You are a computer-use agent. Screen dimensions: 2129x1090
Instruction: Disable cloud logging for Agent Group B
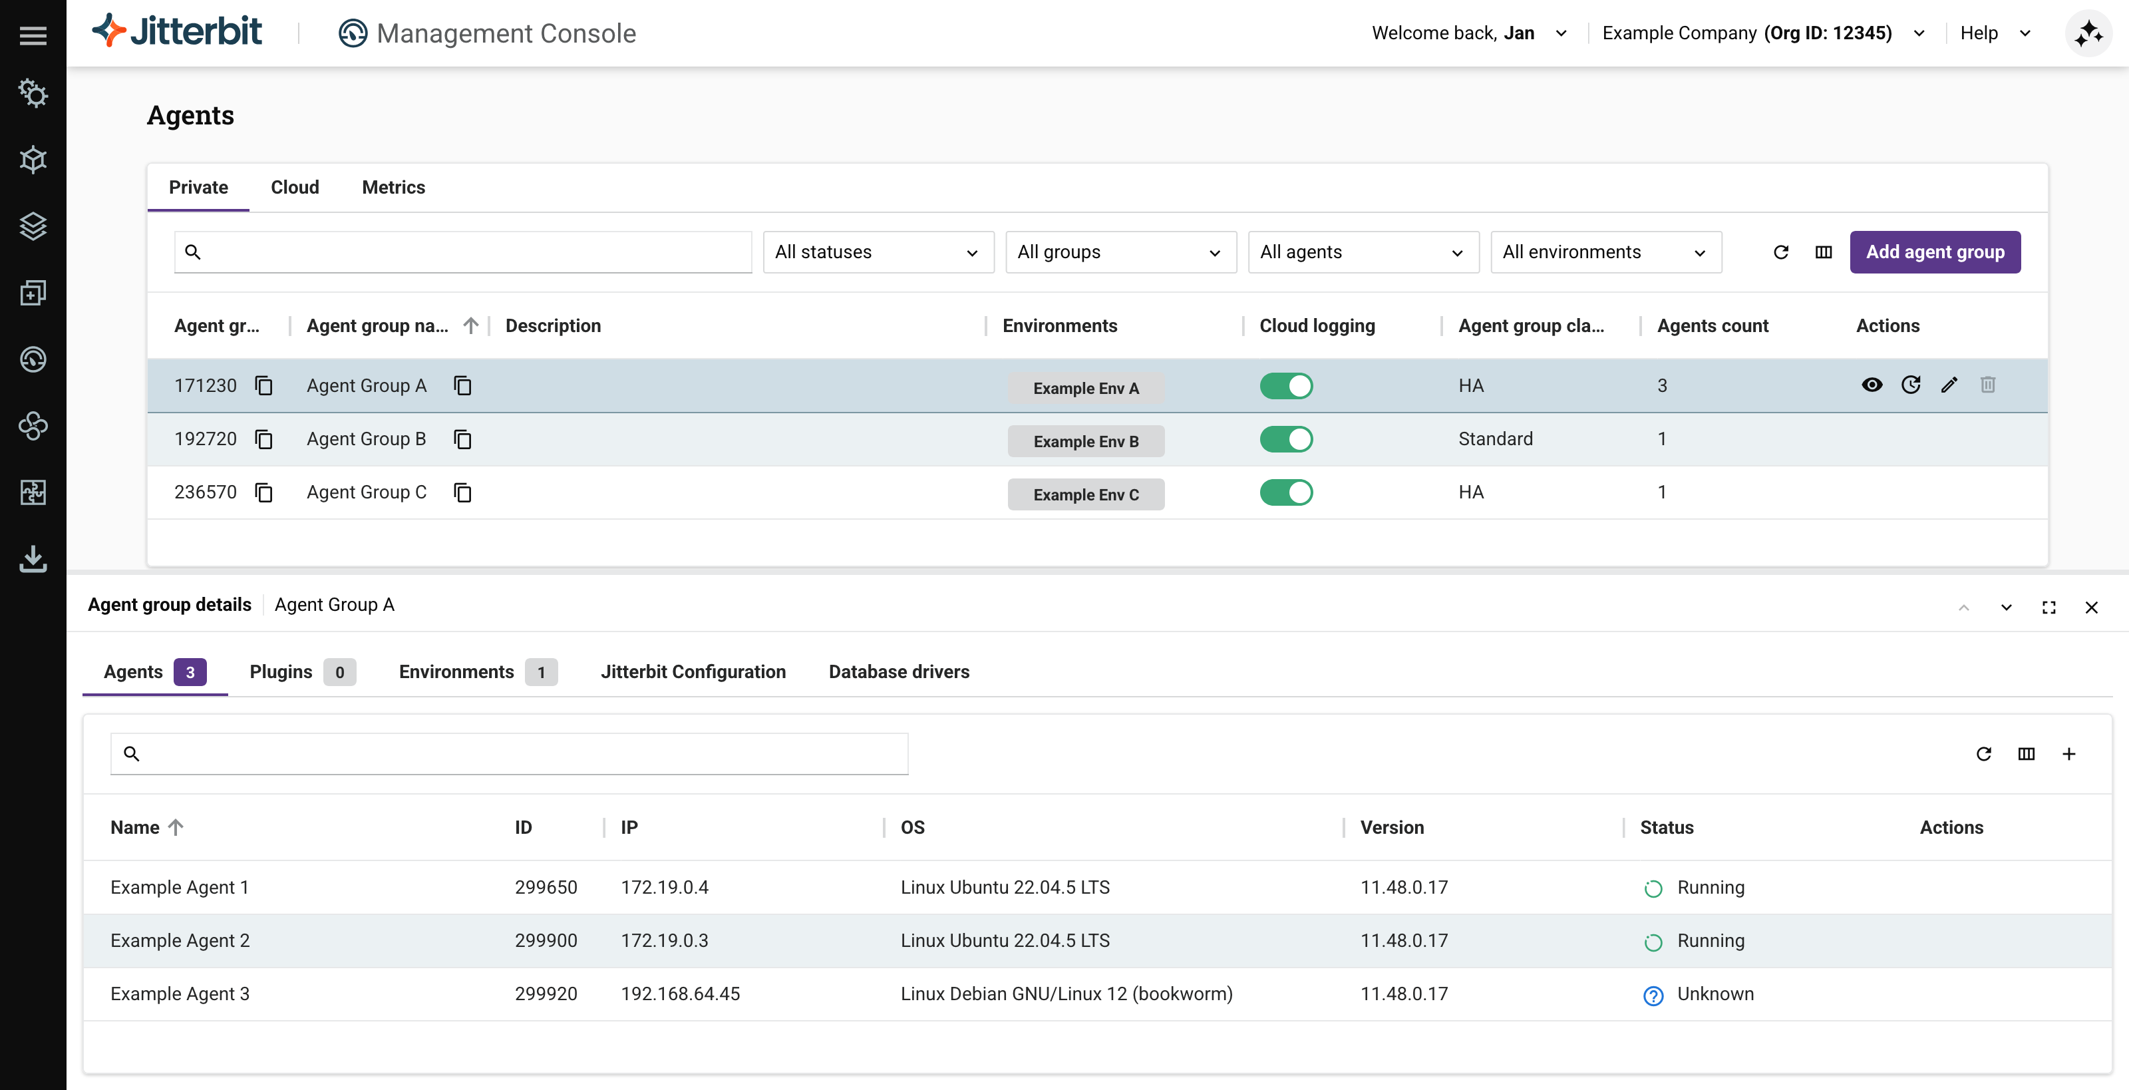pos(1285,440)
